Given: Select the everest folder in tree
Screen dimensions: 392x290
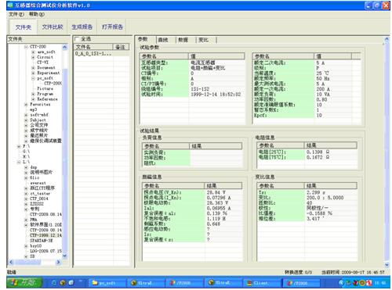Looking at the screenshot, I should [38, 183].
